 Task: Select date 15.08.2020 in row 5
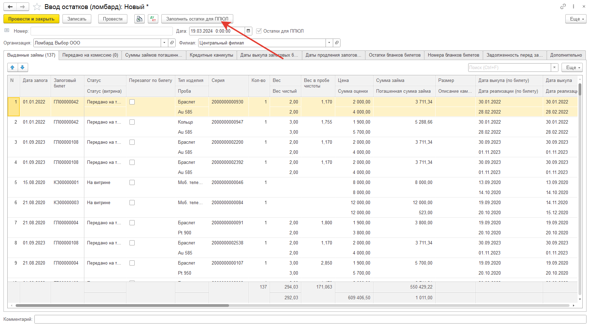click(x=35, y=182)
